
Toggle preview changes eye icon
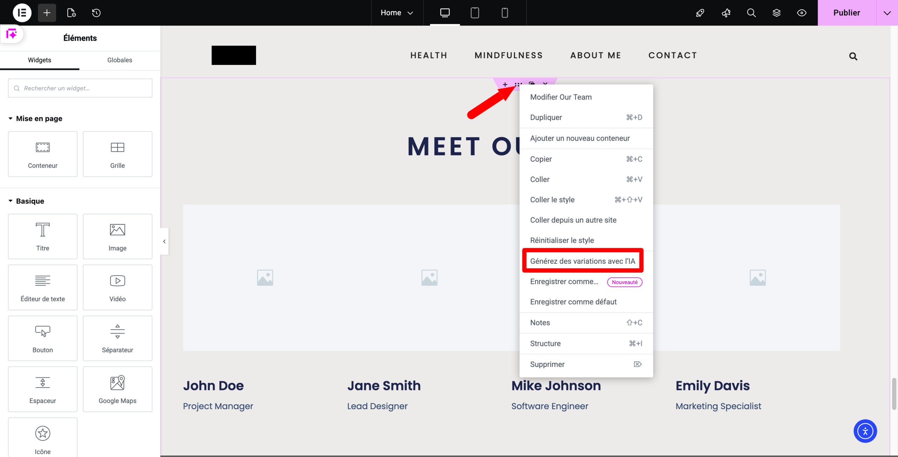tap(802, 13)
